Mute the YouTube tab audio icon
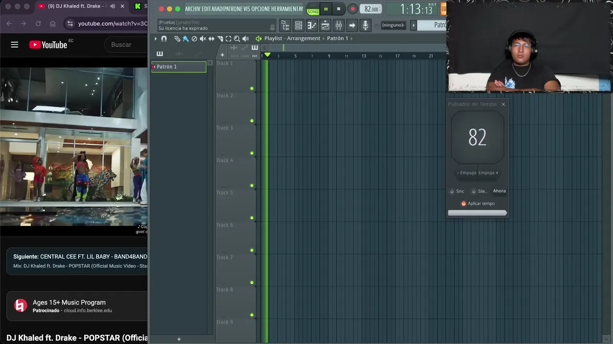Viewport: 613px width, 344px height. click(x=113, y=6)
